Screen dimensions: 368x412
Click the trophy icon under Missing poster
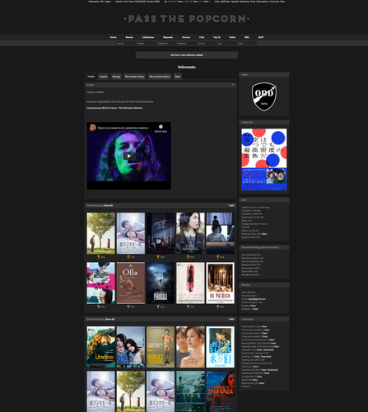click(188, 257)
